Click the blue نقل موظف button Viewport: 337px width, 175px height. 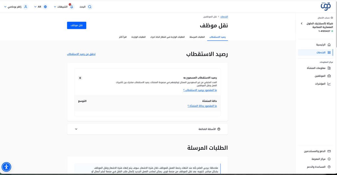77,25
